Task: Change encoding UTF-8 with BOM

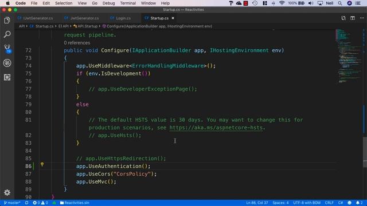Action: click(307, 203)
